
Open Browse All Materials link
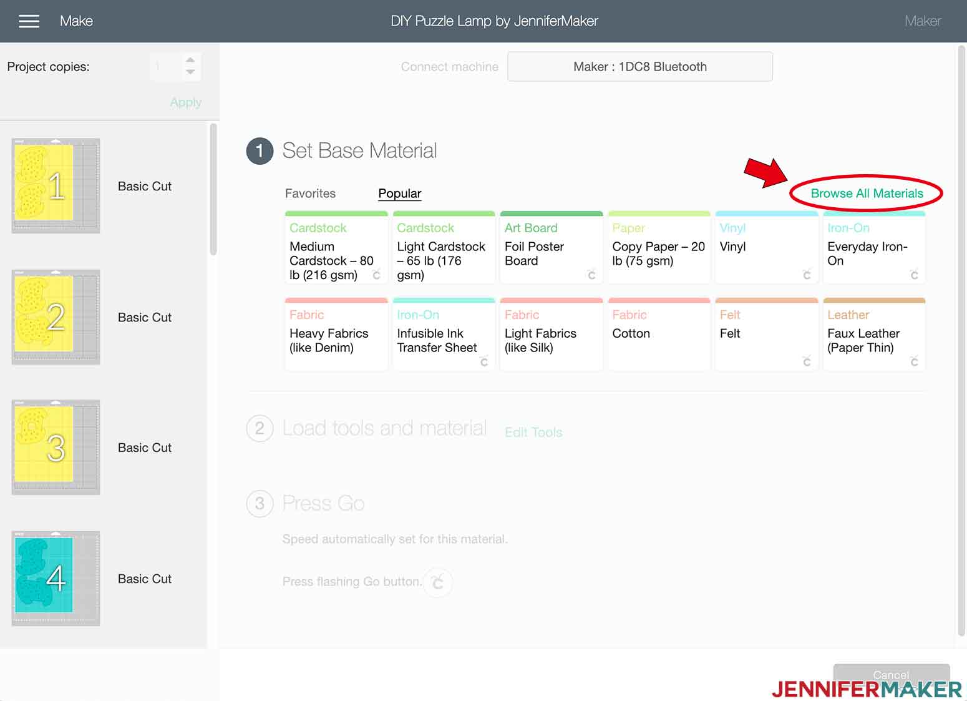[x=867, y=194]
